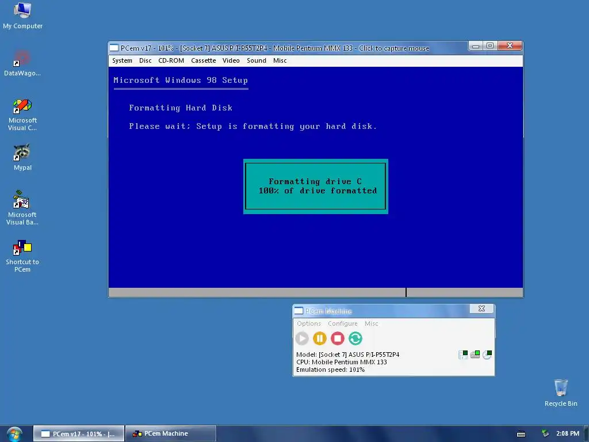Open the Cassette menu
Image resolution: width=589 pixels, height=442 pixels.
(203, 60)
